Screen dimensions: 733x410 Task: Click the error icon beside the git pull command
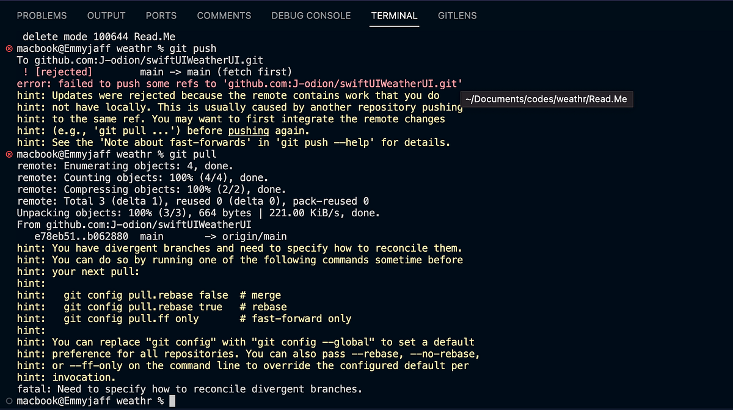click(9, 154)
